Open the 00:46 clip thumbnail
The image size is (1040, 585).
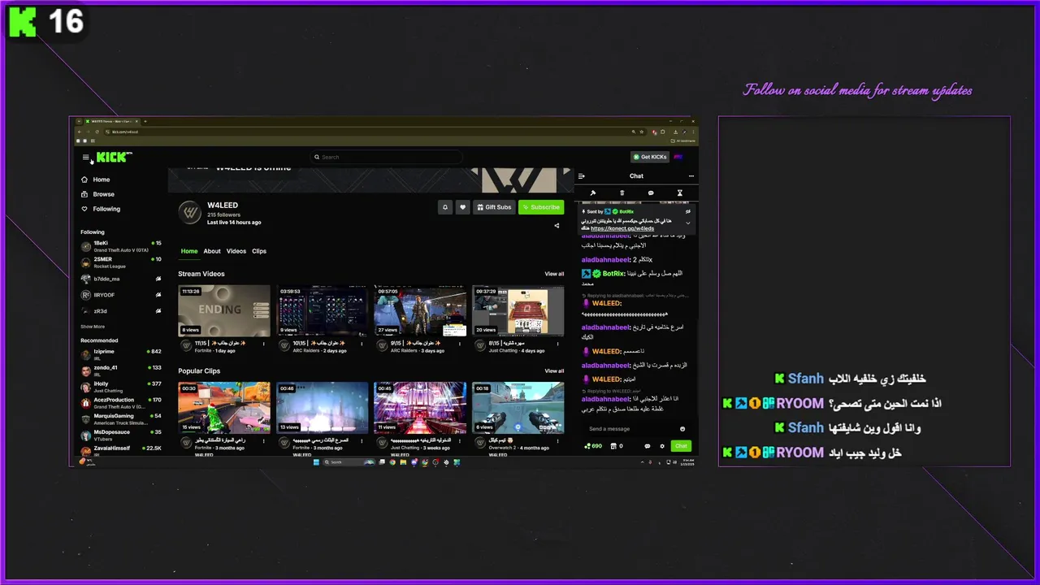[323, 408]
